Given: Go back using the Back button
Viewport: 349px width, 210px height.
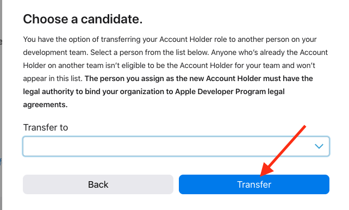Looking at the screenshot, I should pos(98,184).
